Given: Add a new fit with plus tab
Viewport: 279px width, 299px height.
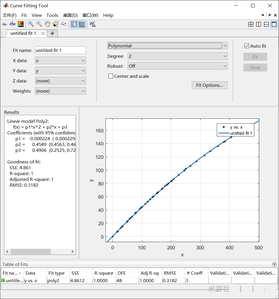Looking at the screenshot, I should (52, 33).
